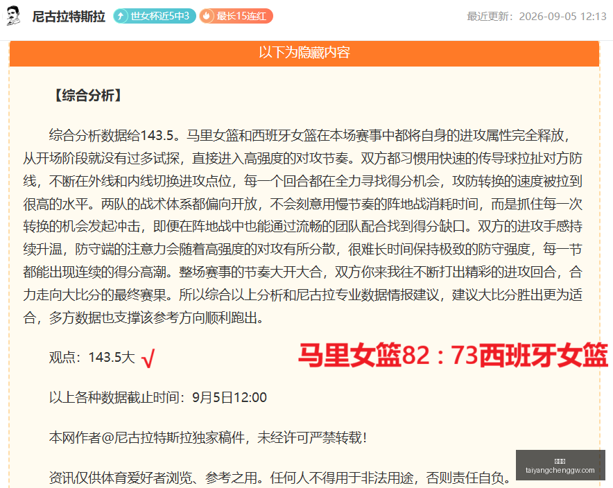Click the 最近更新 timestamp text
Viewport: 613px width, 488px height.
pyautogui.click(x=537, y=17)
